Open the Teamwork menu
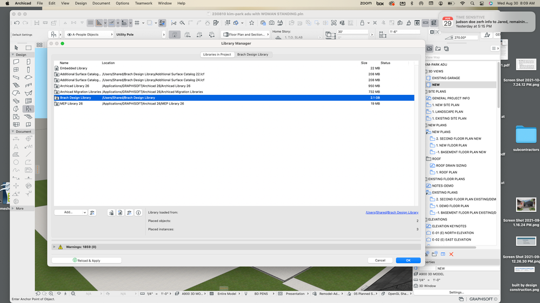 (x=144, y=3)
